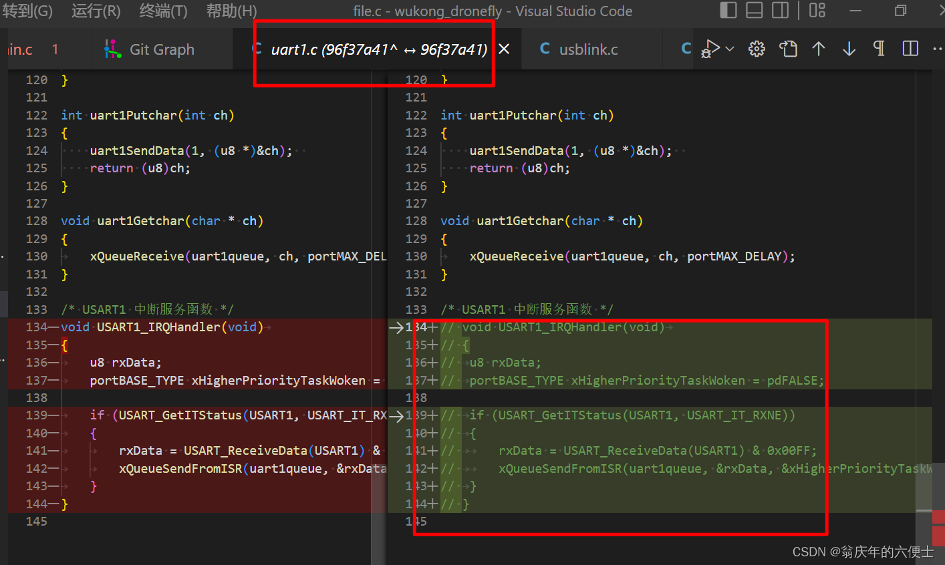Open the 帮助(H) menu

pyautogui.click(x=231, y=11)
